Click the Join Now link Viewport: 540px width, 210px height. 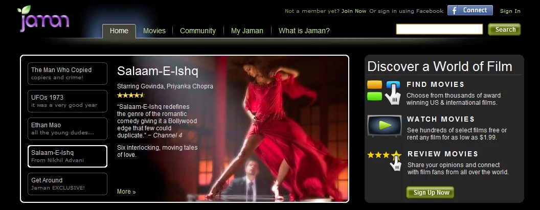pos(354,11)
